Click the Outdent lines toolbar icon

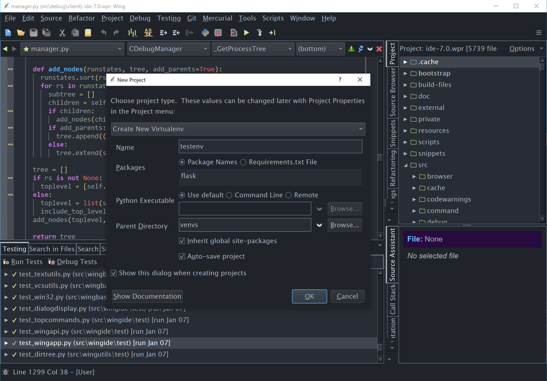coord(176,33)
